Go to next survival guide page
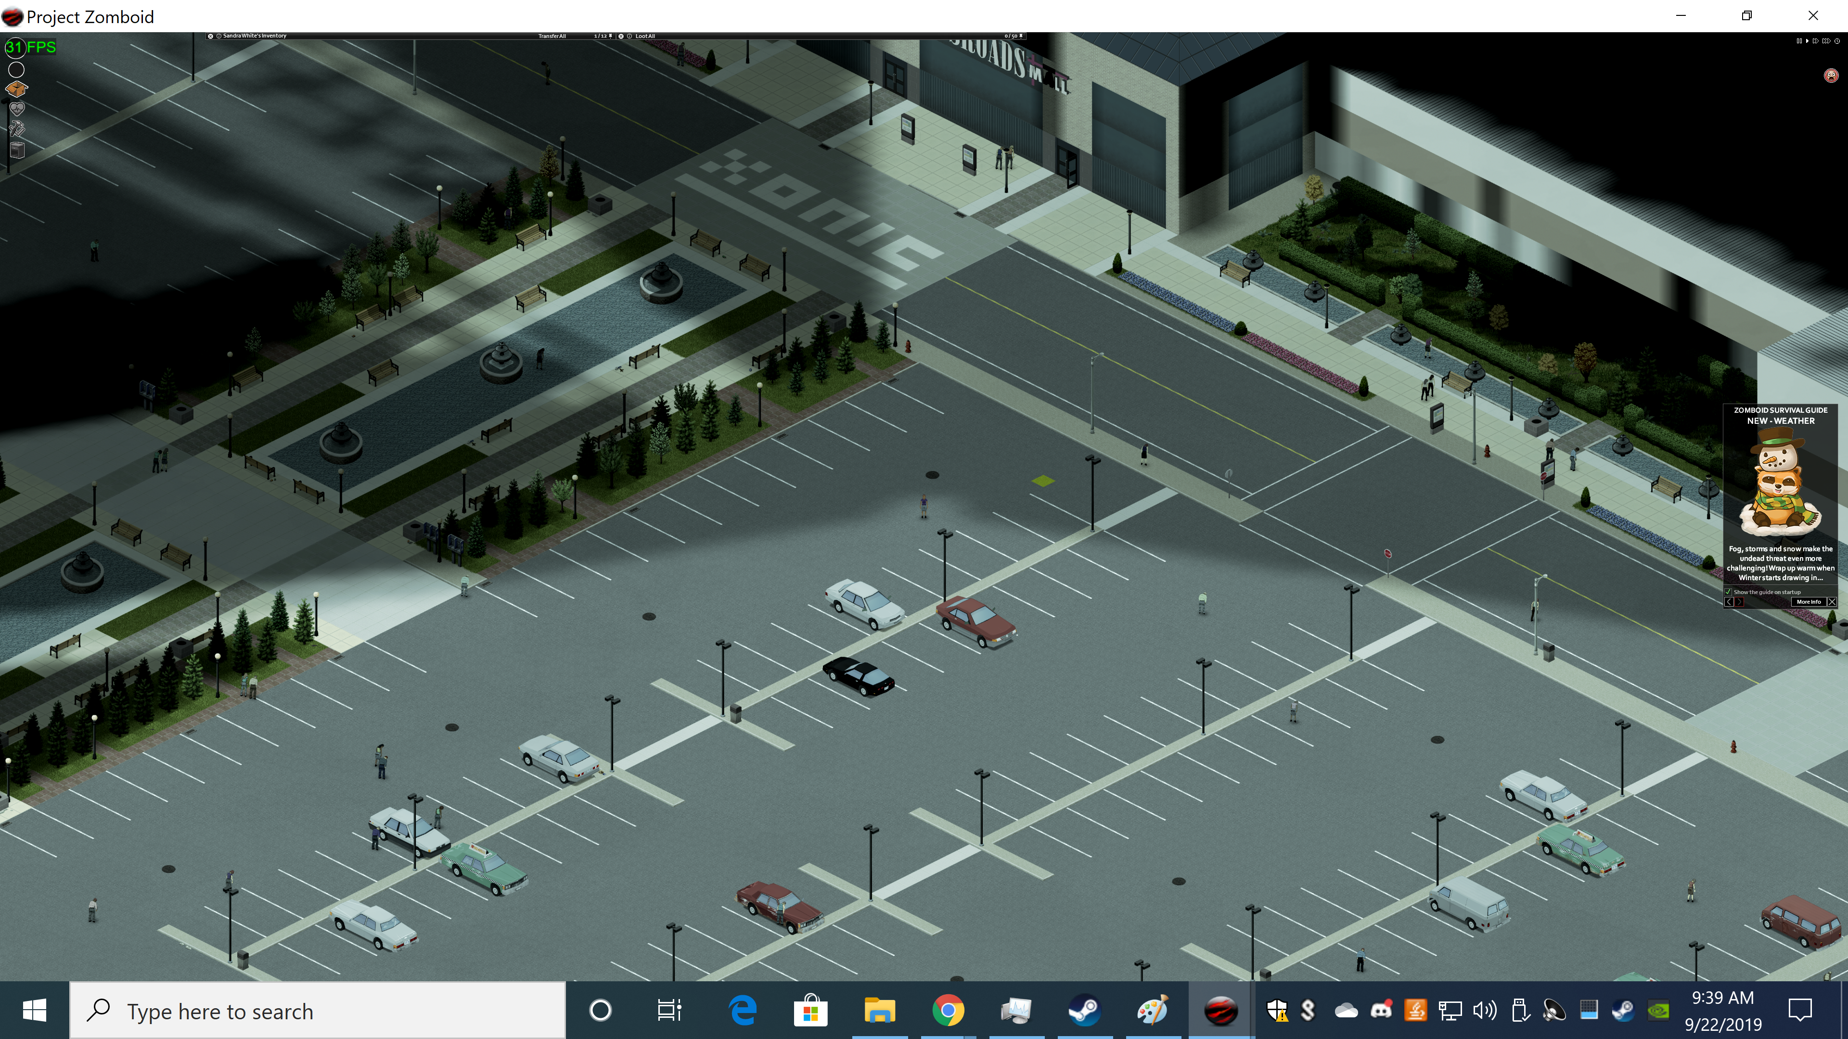 tap(1740, 602)
